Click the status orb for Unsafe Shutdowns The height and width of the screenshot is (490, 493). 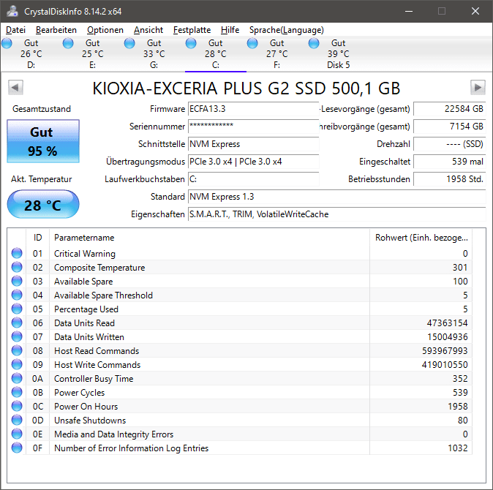[x=17, y=420]
